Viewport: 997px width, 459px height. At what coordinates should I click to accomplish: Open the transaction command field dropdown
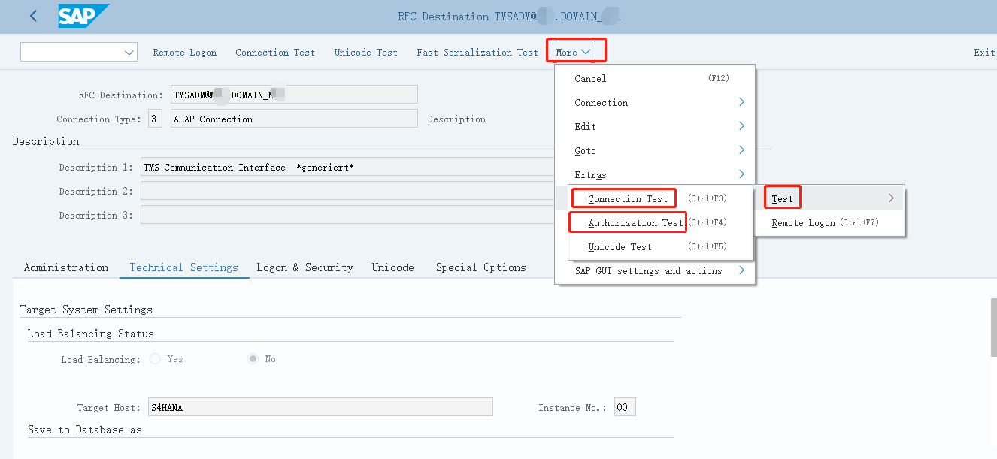click(x=129, y=52)
